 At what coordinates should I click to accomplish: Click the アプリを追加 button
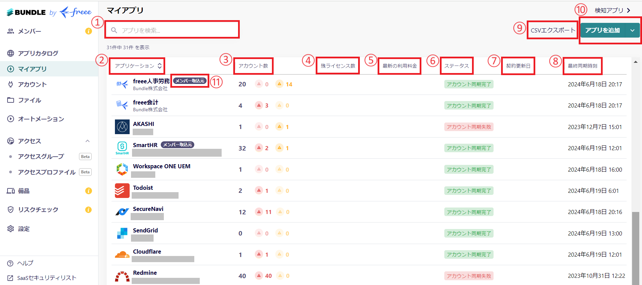[x=602, y=30]
